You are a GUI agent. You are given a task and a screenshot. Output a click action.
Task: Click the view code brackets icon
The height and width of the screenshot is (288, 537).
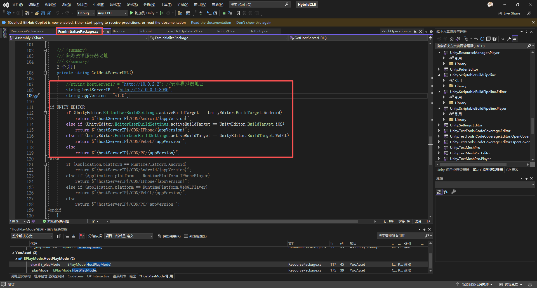click(x=503, y=39)
